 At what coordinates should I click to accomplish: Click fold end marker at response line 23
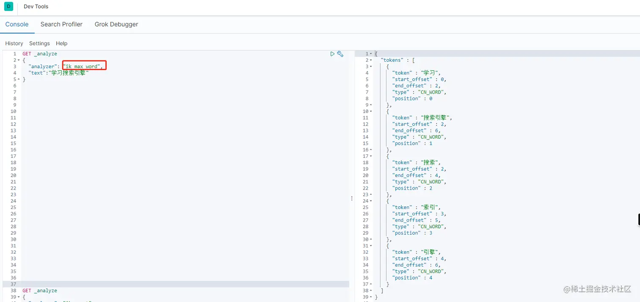coord(371,195)
